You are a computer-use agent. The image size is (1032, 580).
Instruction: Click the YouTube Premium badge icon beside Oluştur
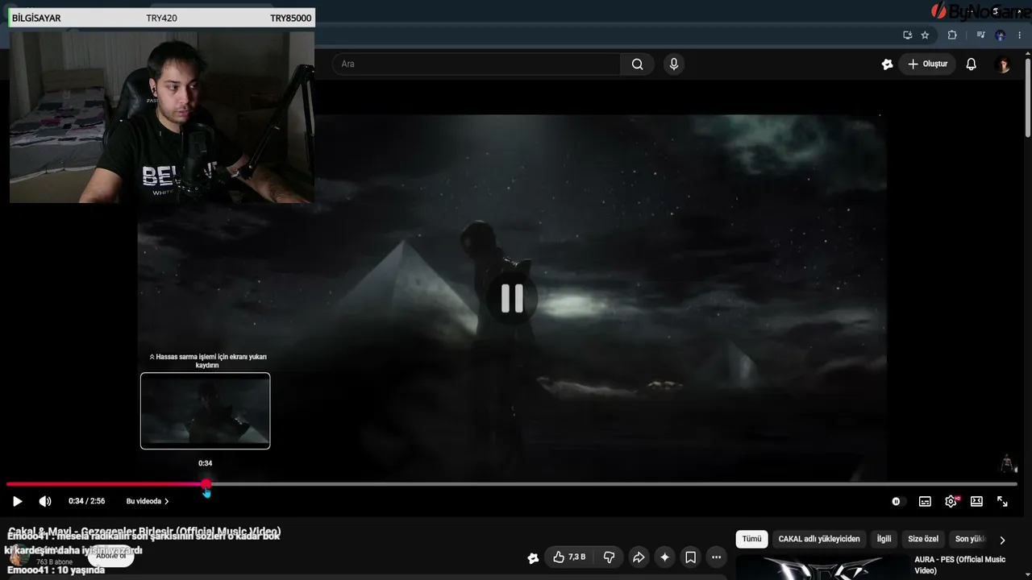pos(887,64)
